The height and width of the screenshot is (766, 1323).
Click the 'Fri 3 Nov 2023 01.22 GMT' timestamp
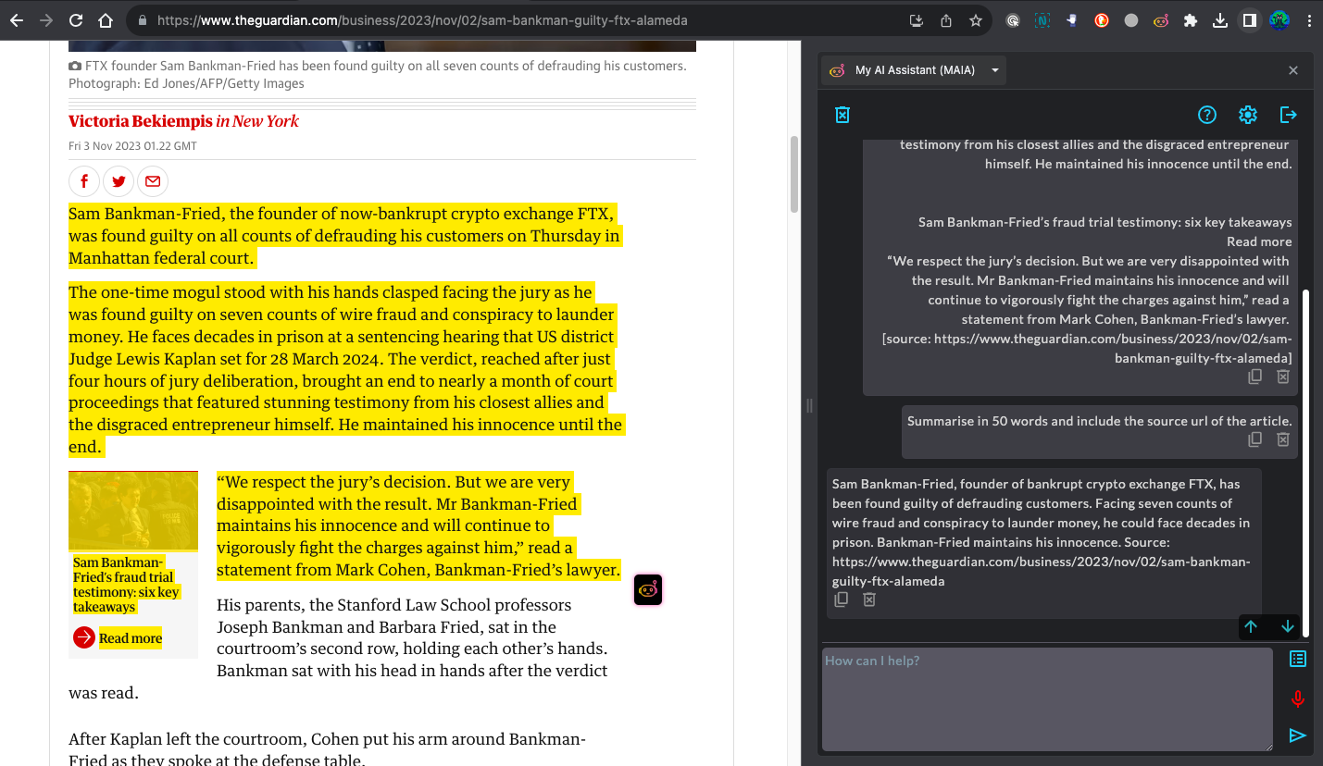coord(132,146)
